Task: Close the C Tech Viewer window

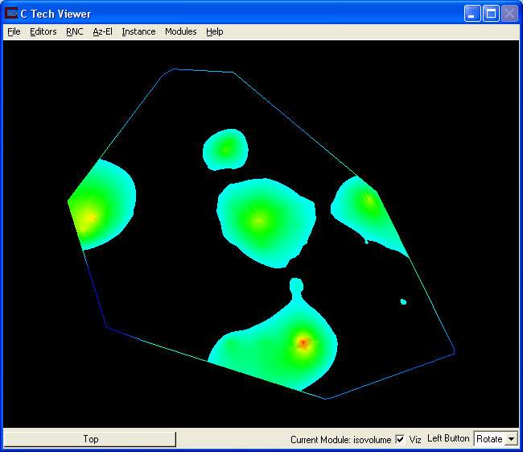Action: click(509, 14)
